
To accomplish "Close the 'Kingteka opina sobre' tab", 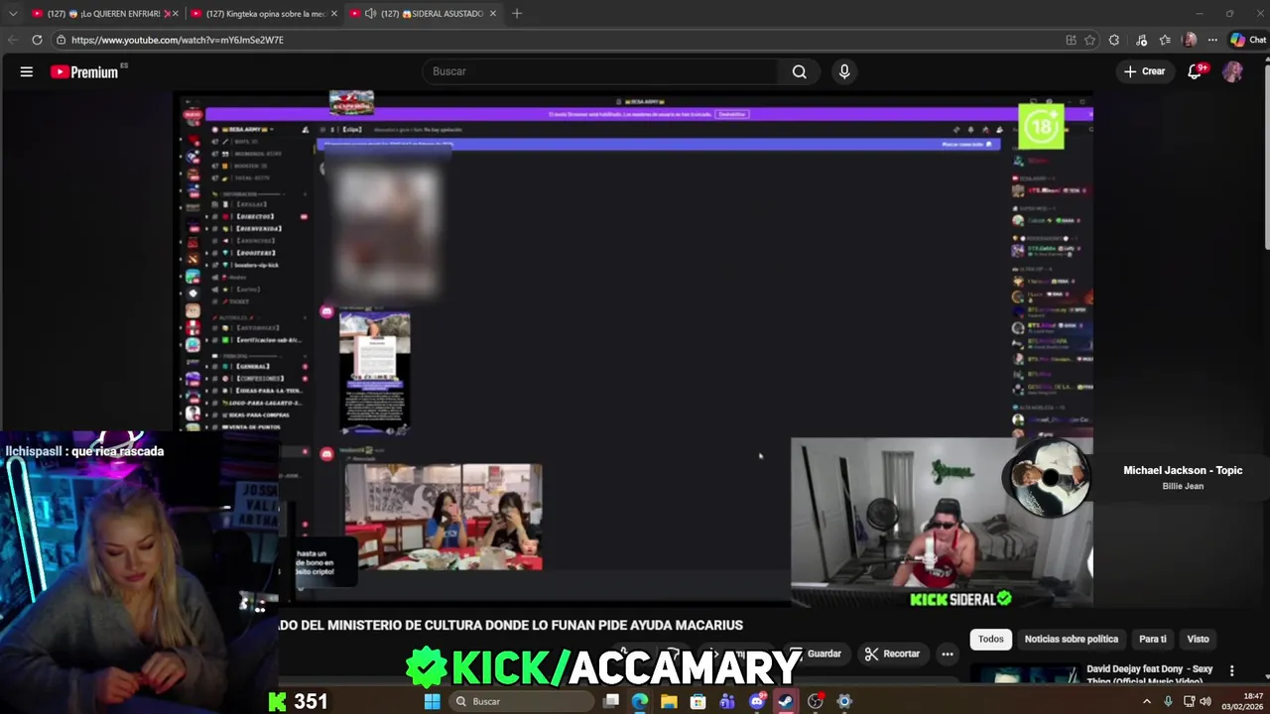I will pyautogui.click(x=333, y=14).
